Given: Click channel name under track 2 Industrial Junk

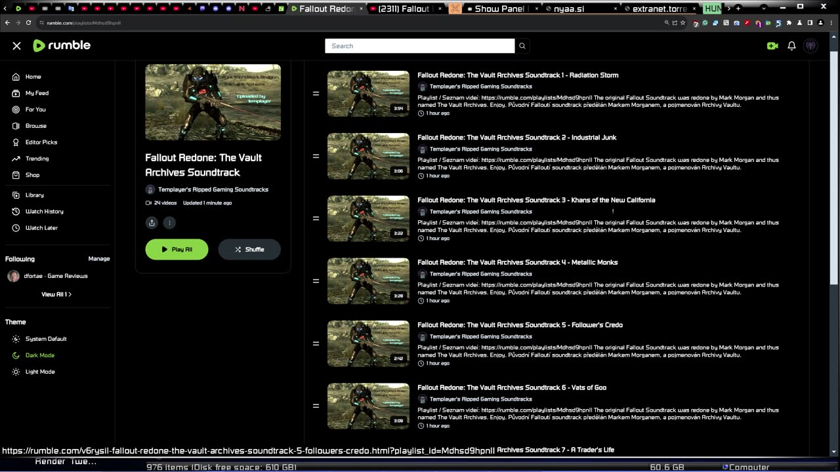Looking at the screenshot, I should click(481, 149).
